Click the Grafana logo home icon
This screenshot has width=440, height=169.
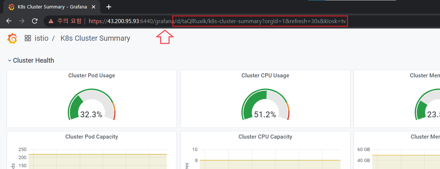point(12,38)
